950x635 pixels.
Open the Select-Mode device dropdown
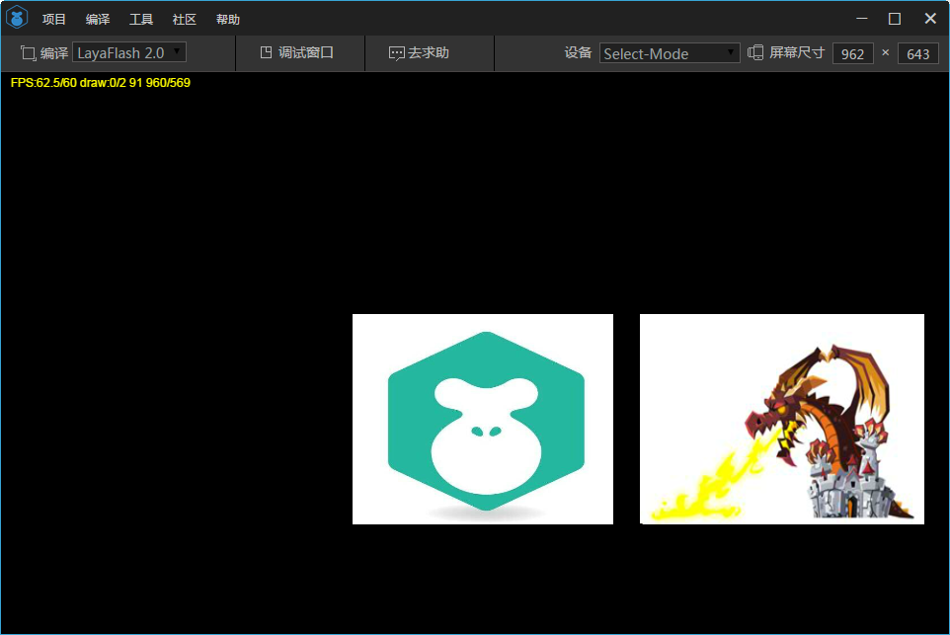point(669,53)
